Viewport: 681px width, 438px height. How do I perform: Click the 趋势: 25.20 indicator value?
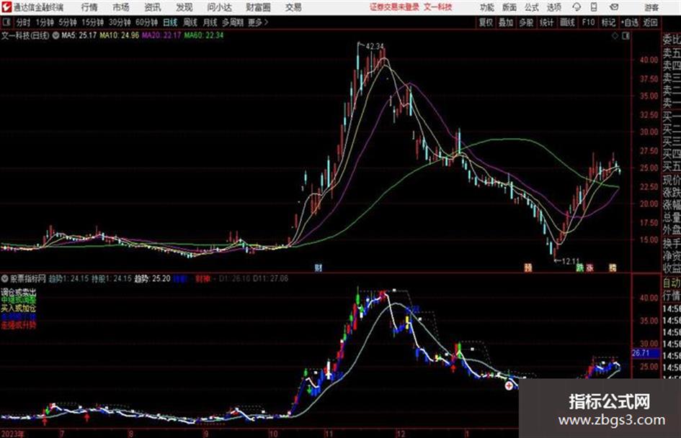pyautogui.click(x=152, y=278)
